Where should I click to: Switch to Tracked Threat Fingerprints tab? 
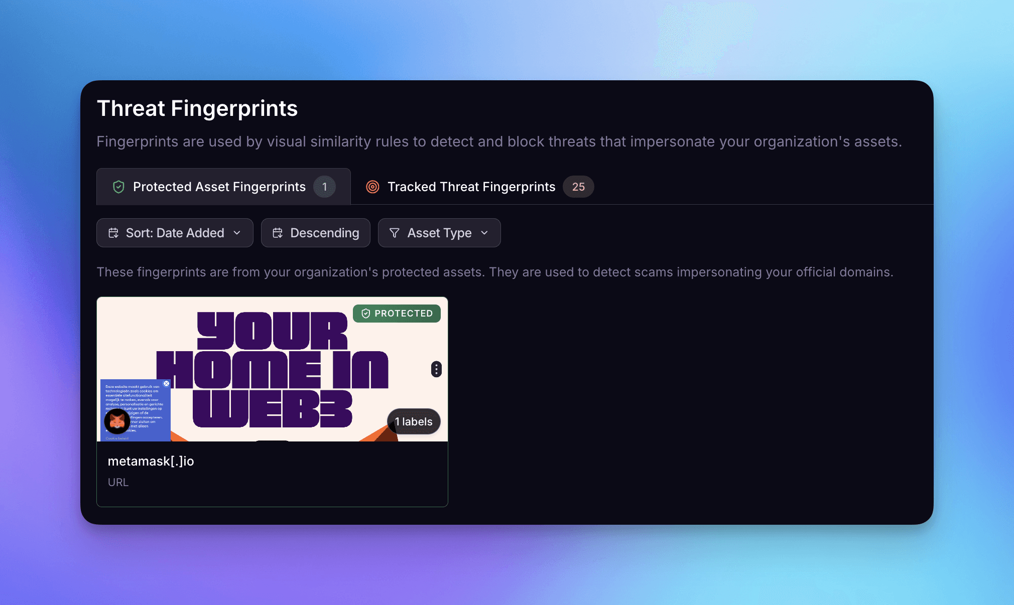471,187
